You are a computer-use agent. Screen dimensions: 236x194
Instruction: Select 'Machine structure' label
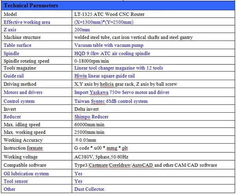22,37
